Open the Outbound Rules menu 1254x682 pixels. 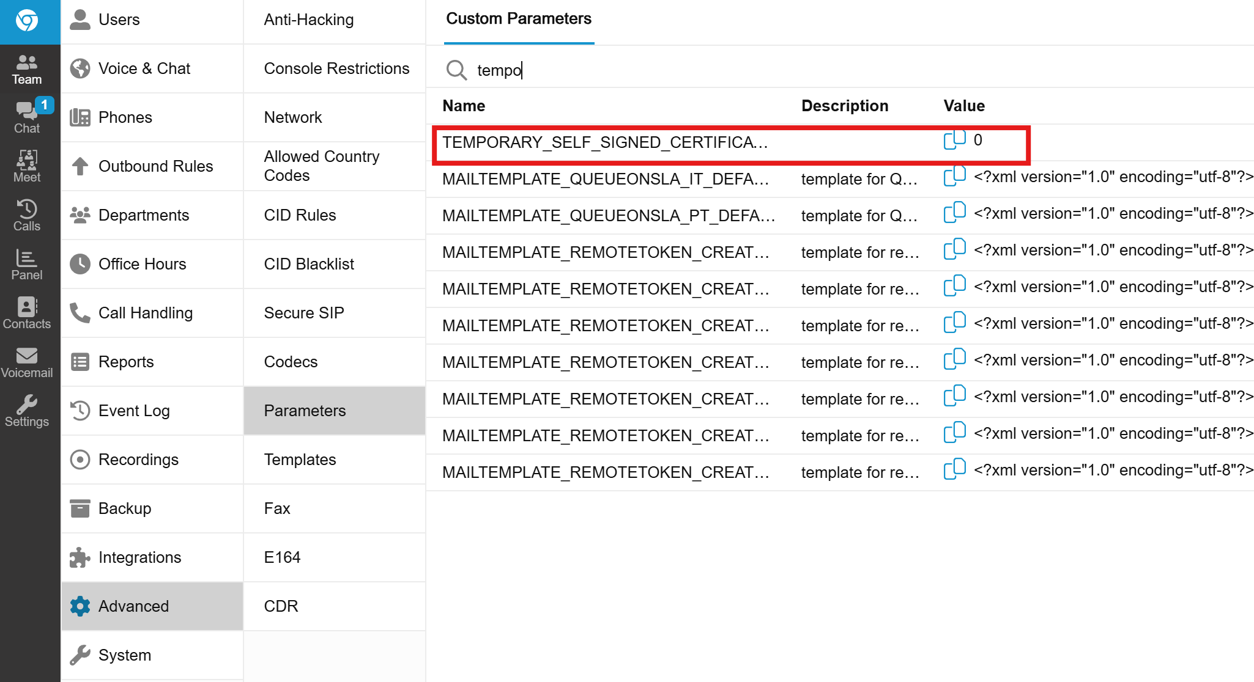155,166
